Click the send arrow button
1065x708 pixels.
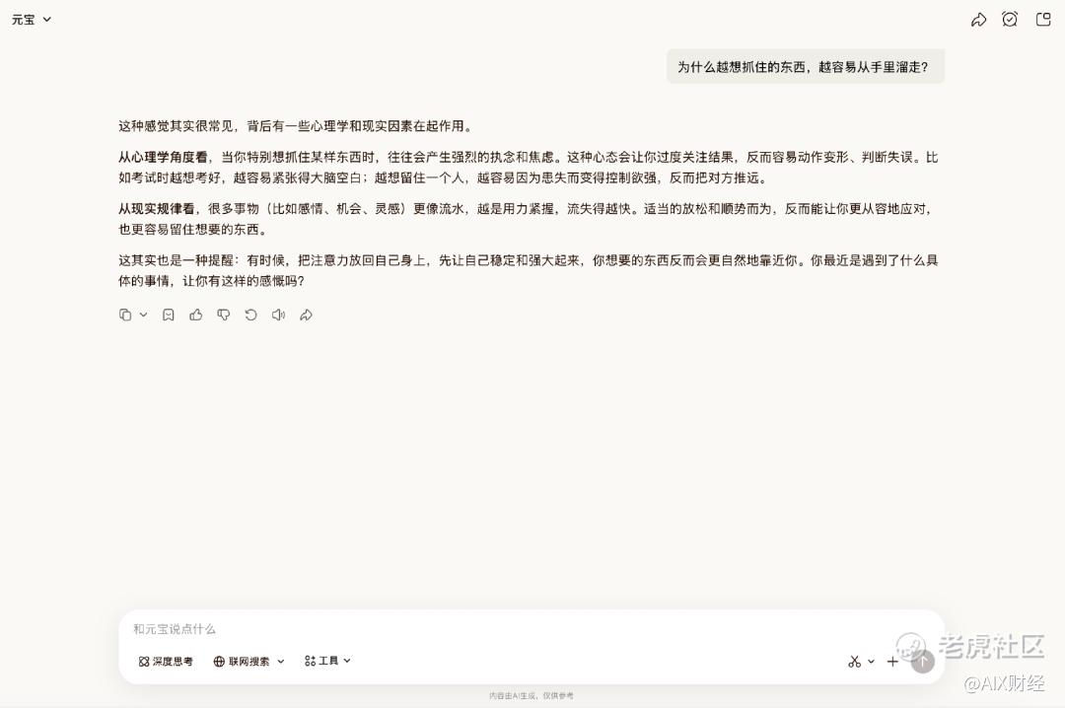coord(922,661)
